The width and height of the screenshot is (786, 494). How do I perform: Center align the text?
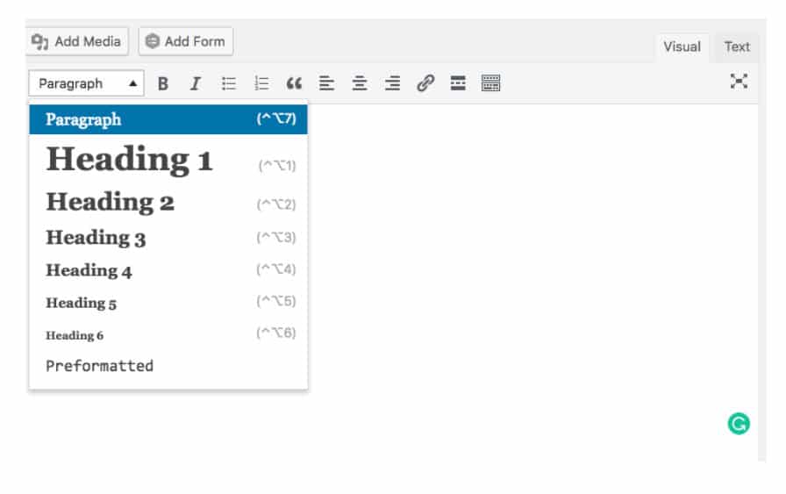[x=360, y=83]
